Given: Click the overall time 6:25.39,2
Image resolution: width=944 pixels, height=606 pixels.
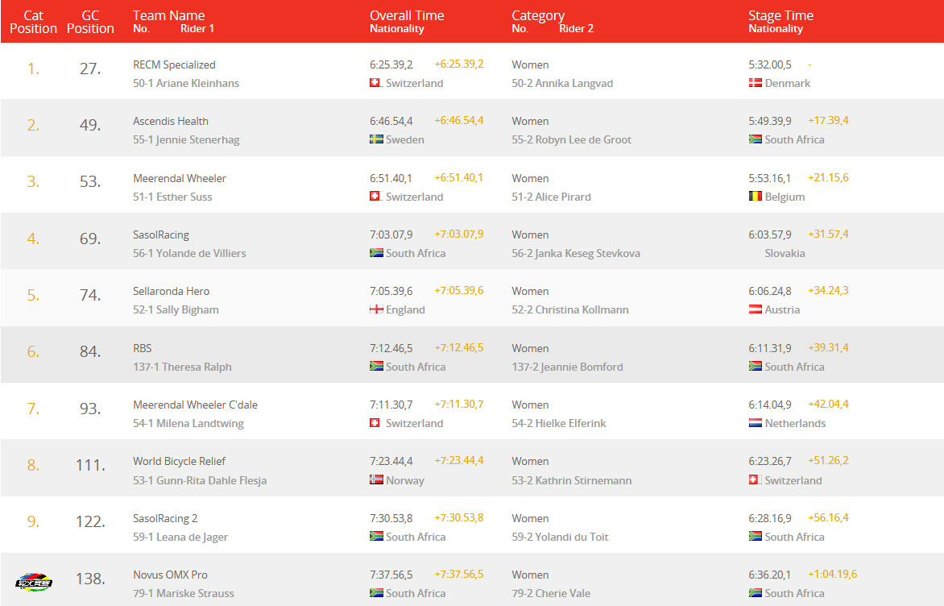Looking at the screenshot, I should coord(391,64).
